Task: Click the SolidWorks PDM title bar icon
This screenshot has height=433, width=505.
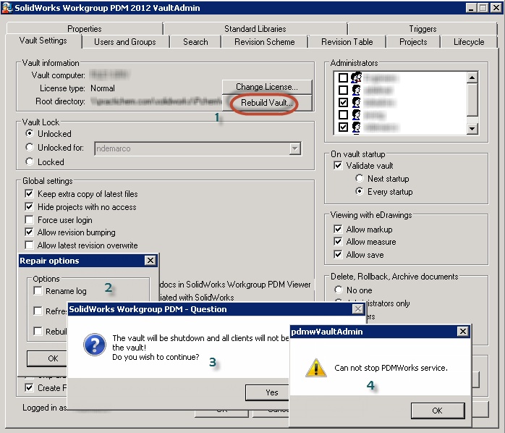Action: pos(7,8)
